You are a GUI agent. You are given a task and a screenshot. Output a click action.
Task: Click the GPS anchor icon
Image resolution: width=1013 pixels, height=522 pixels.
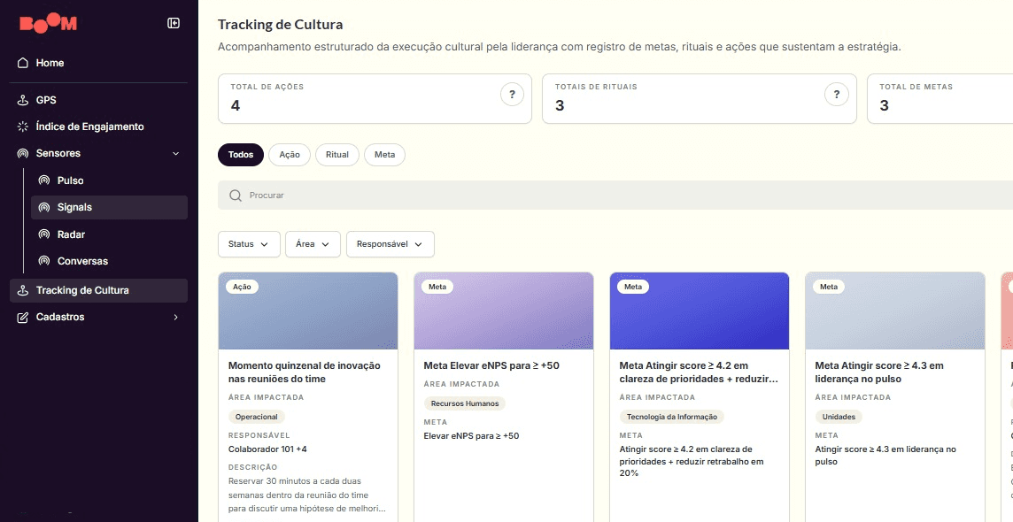[x=23, y=100]
